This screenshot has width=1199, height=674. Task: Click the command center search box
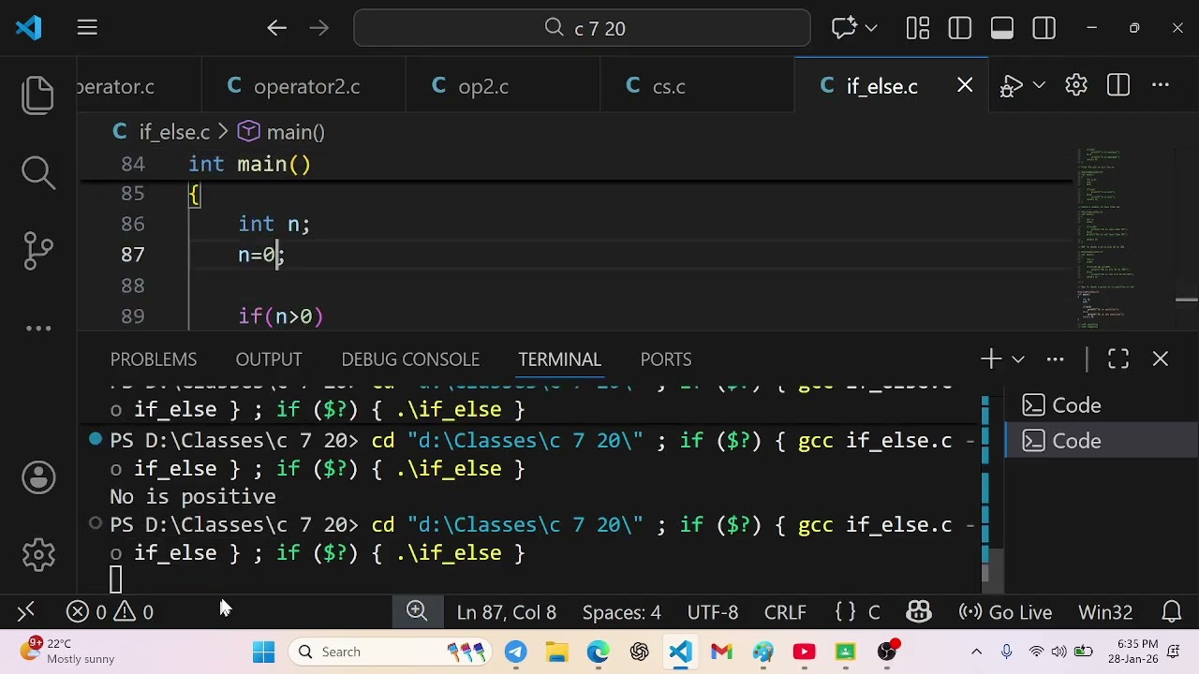point(582,28)
